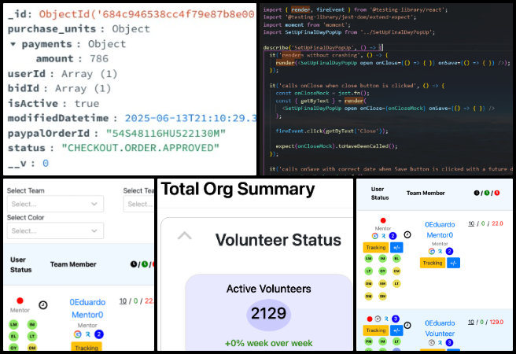Click the isActive value true

87,103
